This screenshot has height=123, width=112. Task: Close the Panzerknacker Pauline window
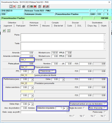pyautogui.click(x=109, y=2)
